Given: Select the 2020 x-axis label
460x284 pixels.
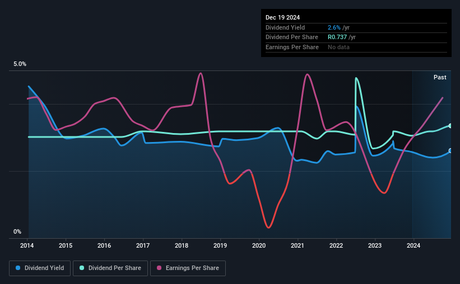Looking at the screenshot, I should (x=259, y=245).
